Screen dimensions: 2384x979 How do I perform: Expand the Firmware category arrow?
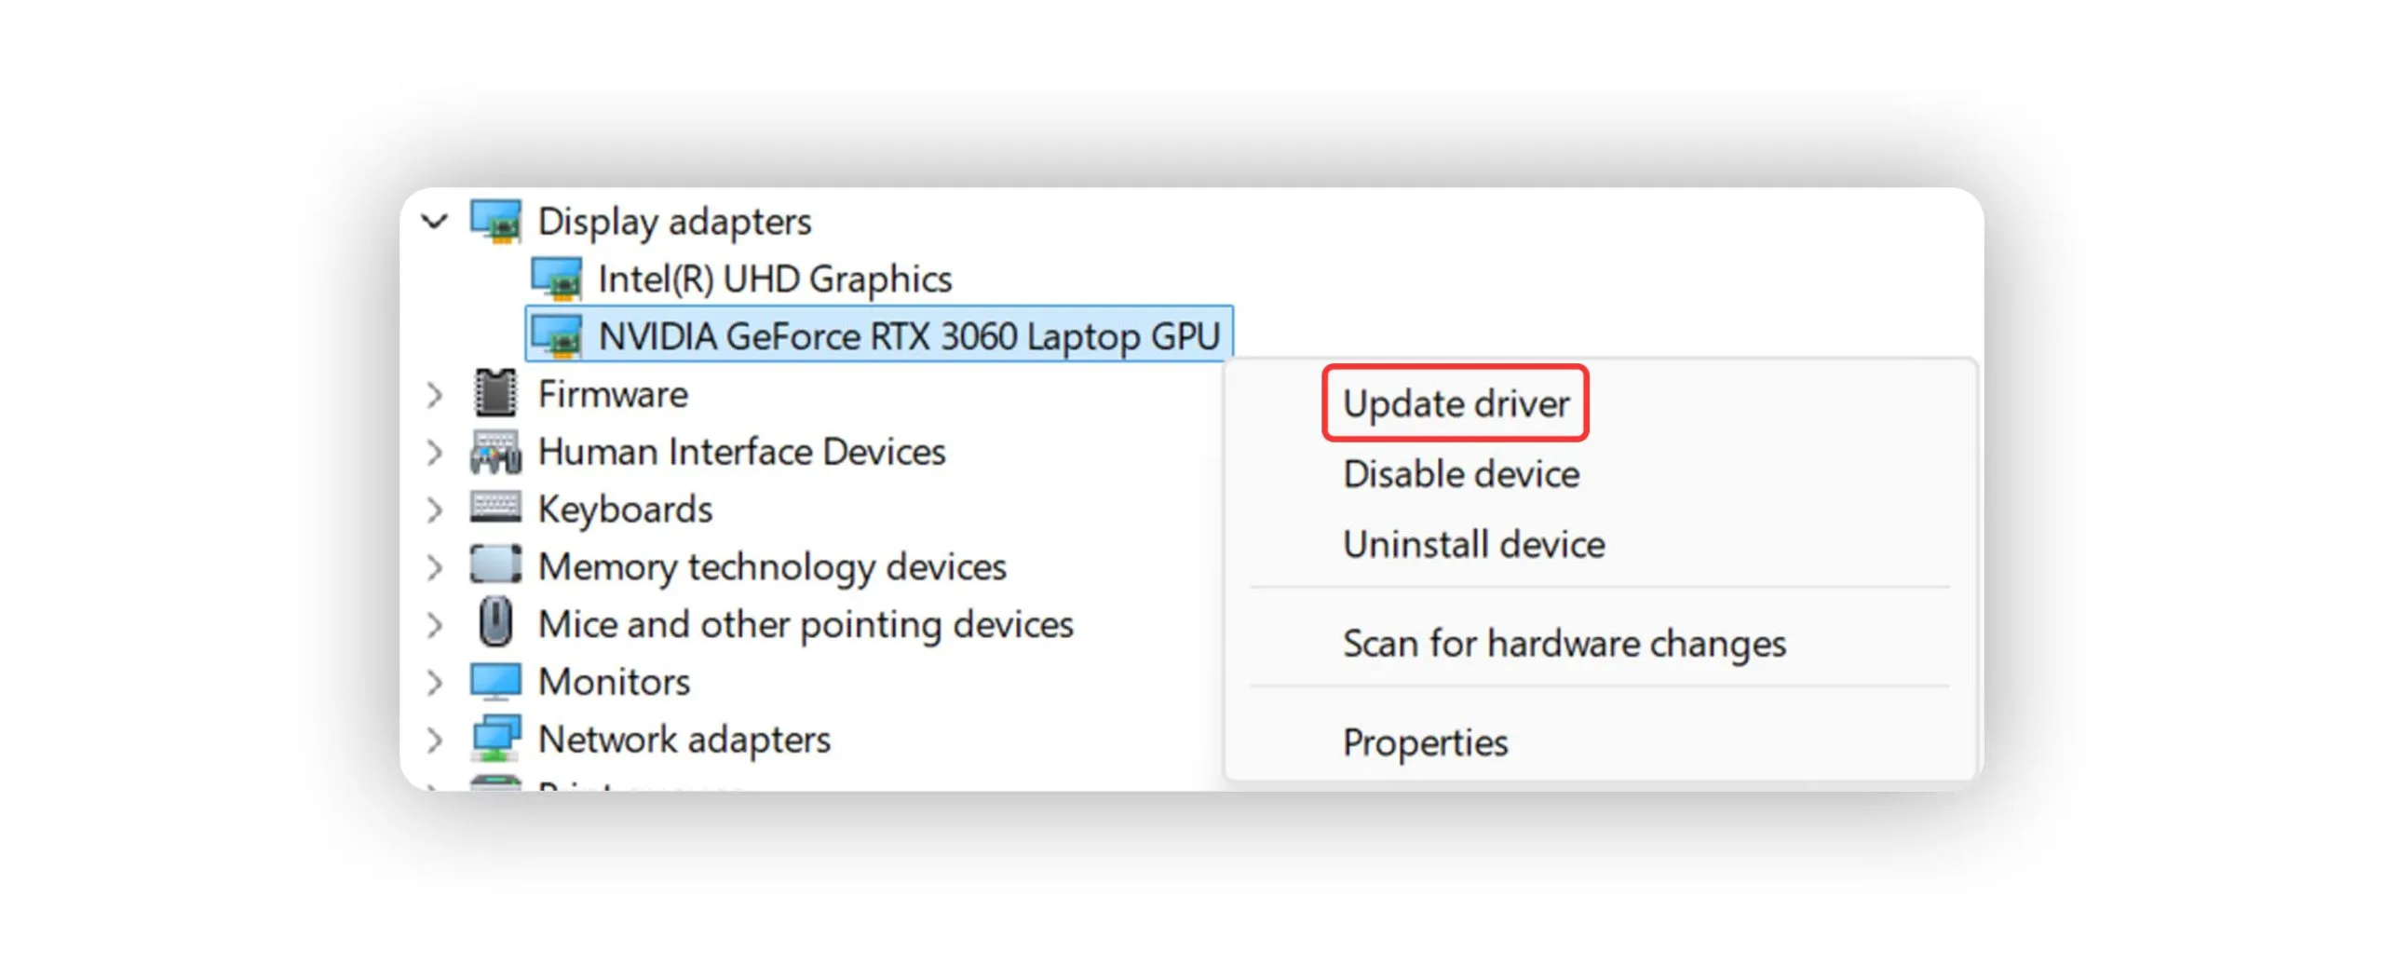click(434, 395)
